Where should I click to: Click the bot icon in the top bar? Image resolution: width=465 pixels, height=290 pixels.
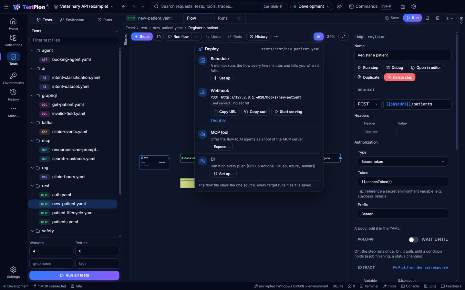coord(403,6)
